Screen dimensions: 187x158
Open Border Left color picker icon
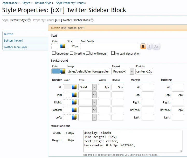click(x=74, y=117)
